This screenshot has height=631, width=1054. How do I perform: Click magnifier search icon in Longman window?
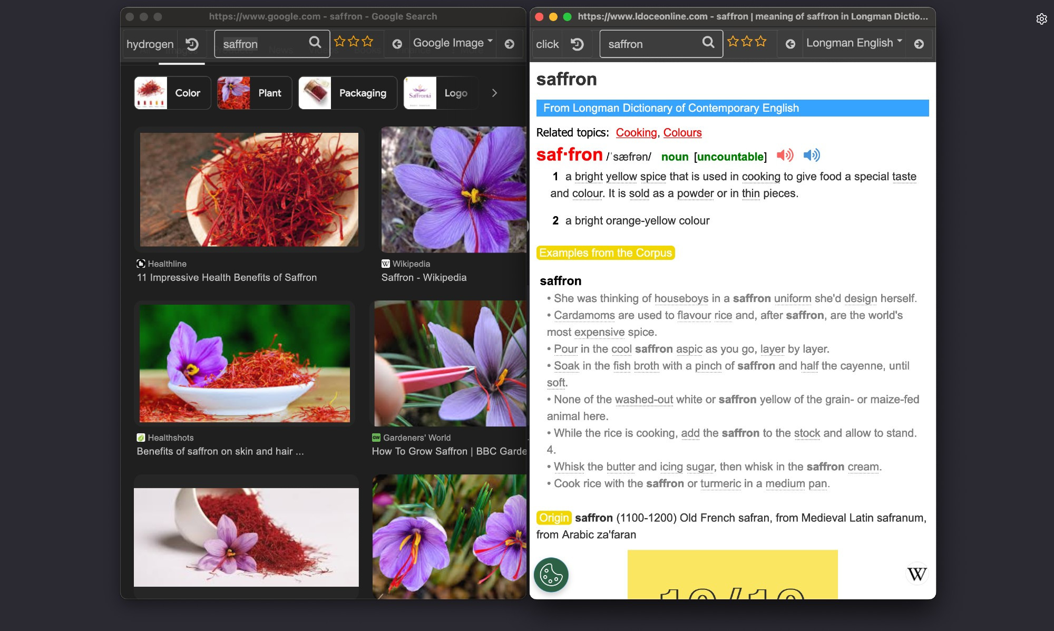click(709, 42)
